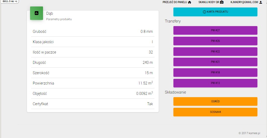Click the Powierzchnia row in the parameters table
Image resolution: width=267 pixels, height=138 pixels.
93,83
